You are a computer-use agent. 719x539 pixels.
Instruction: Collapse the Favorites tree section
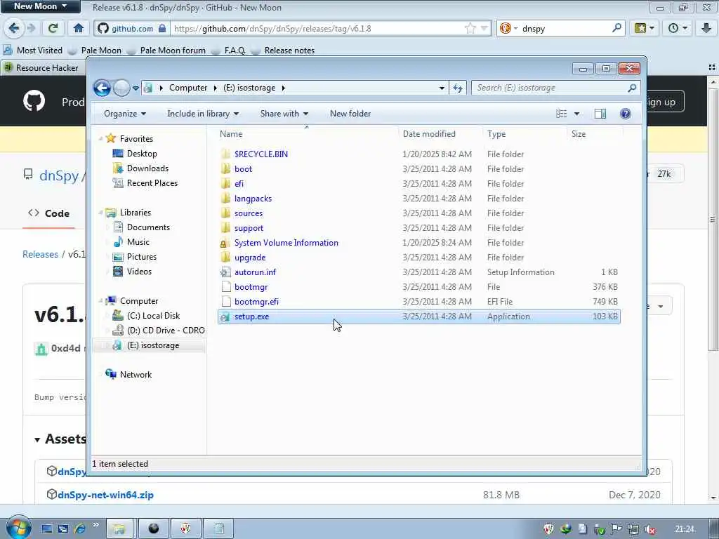101,138
